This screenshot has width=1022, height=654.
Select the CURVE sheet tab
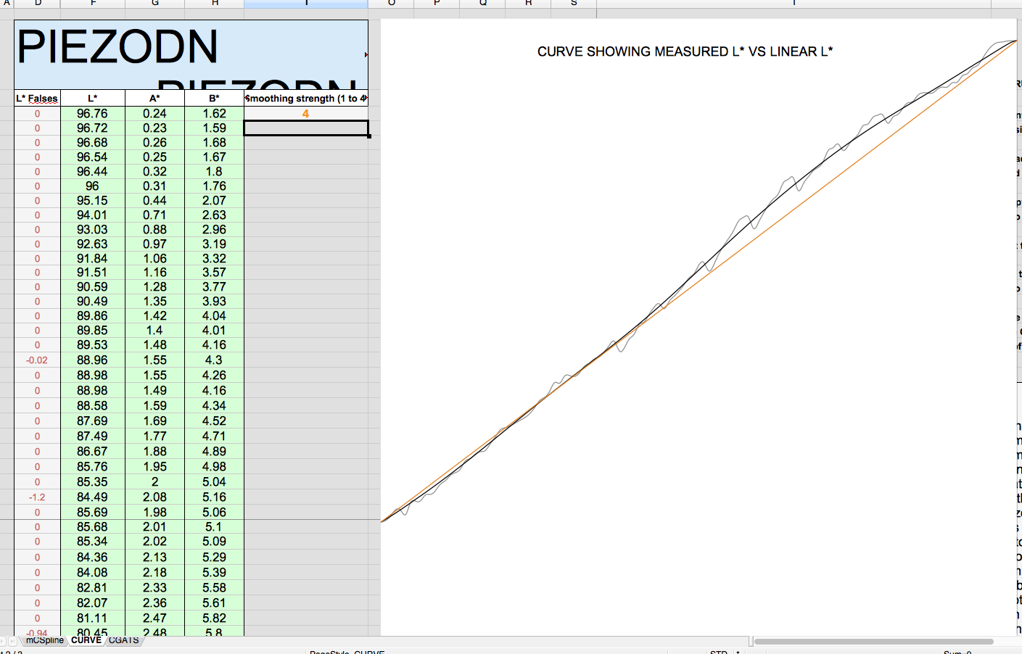click(86, 640)
